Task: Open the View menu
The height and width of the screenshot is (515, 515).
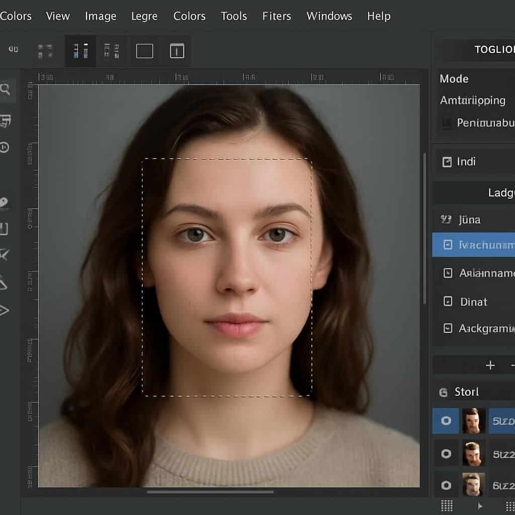Action: pos(58,16)
